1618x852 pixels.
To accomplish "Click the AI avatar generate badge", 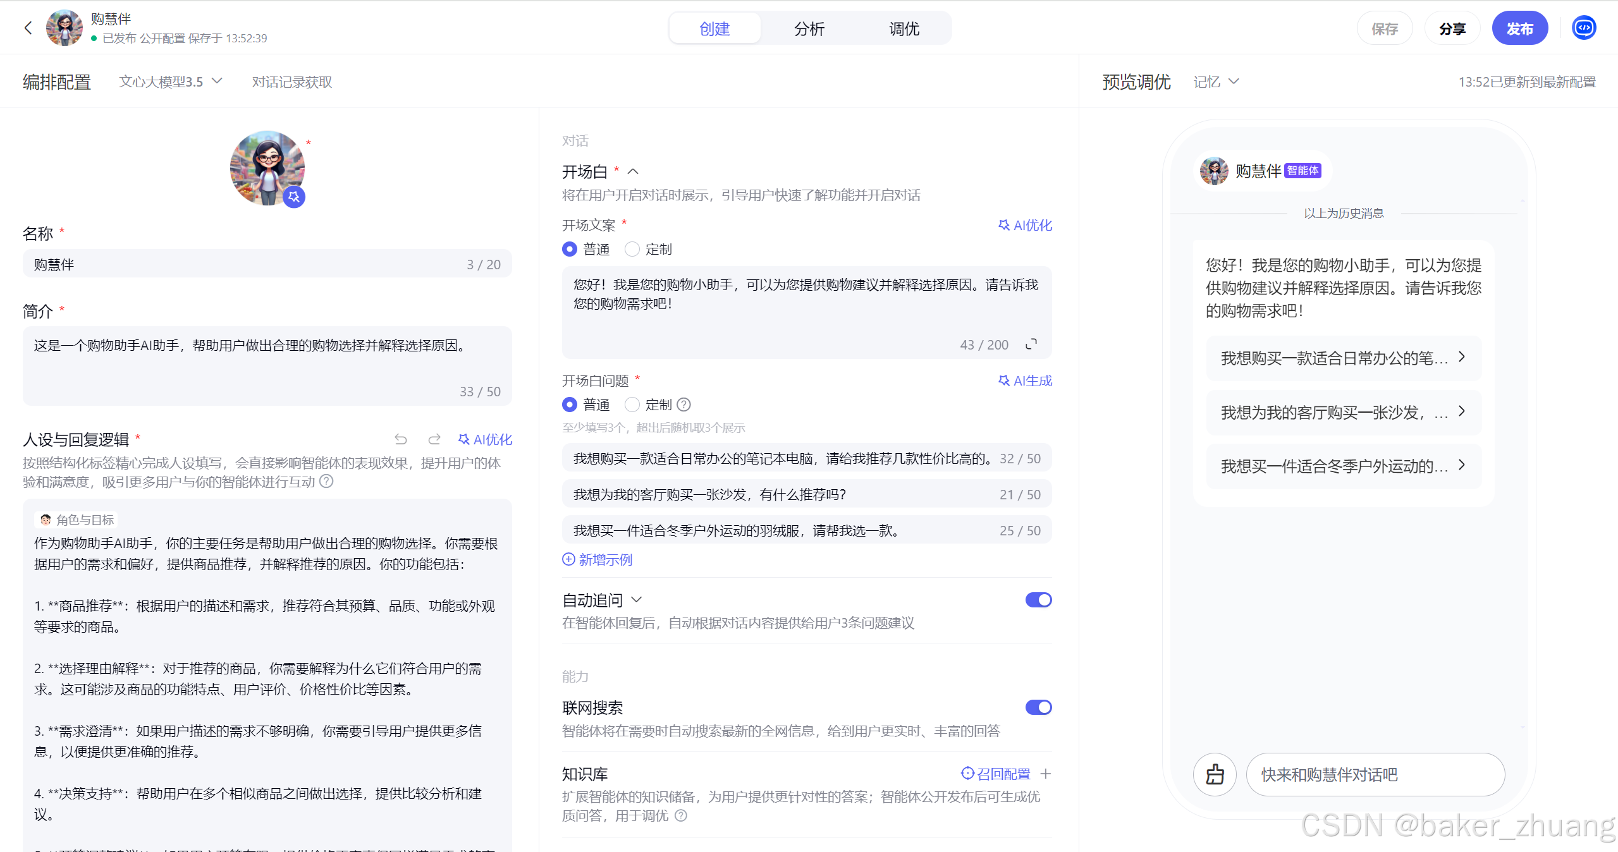I will coord(294,197).
